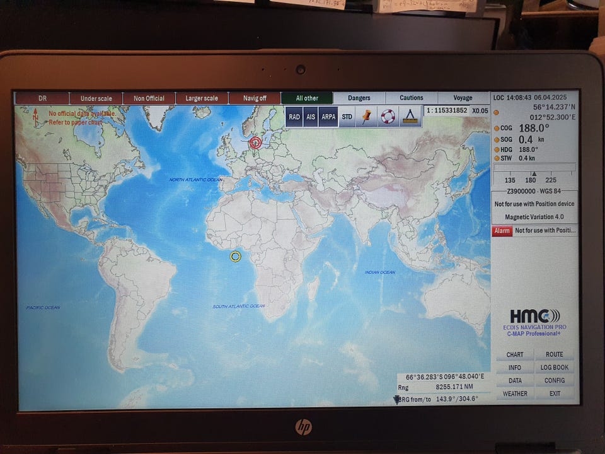The height and width of the screenshot is (454, 605).
Task: Click the cursor position 66°36.283'S readout
Action: pos(444,376)
